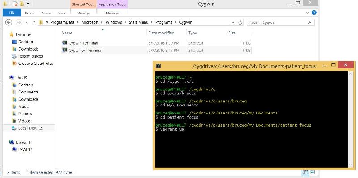Select Local Disk (C:) drive
358x178 pixels.
pyautogui.click(x=30, y=128)
